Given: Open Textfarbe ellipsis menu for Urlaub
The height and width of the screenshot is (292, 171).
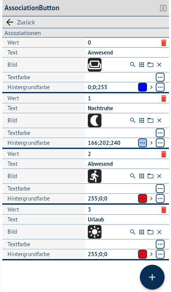Looking at the screenshot, I should coord(160,244).
